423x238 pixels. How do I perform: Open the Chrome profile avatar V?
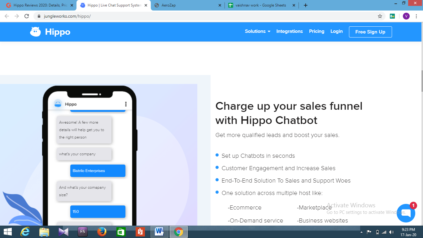pyautogui.click(x=406, y=16)
